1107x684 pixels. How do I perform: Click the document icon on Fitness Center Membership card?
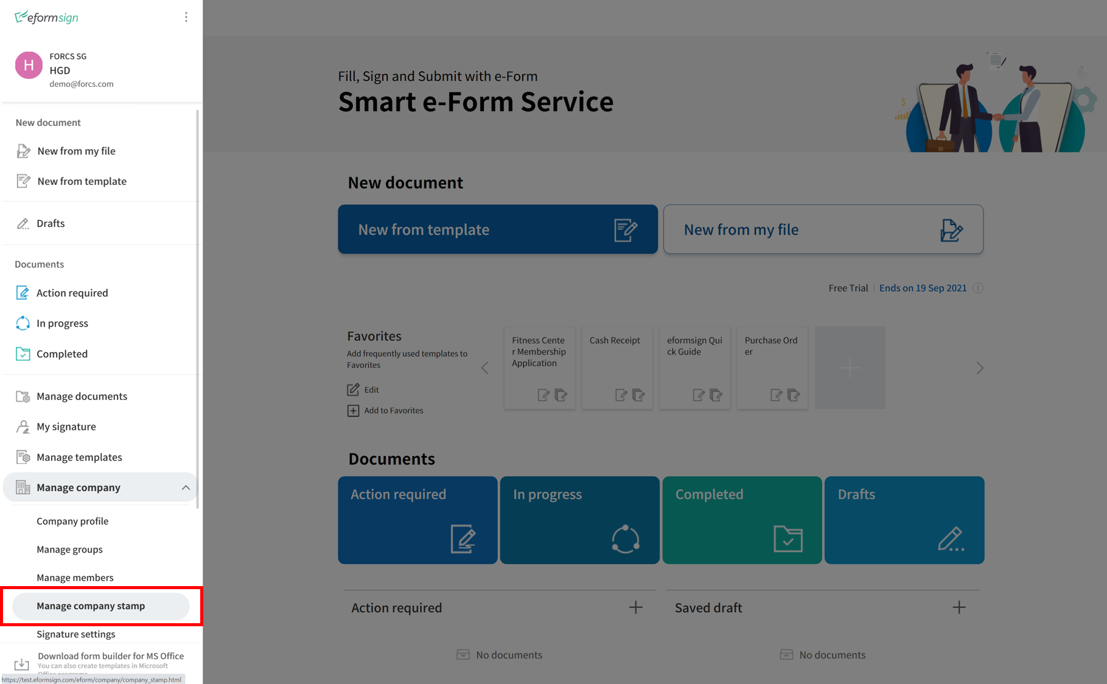560,395
